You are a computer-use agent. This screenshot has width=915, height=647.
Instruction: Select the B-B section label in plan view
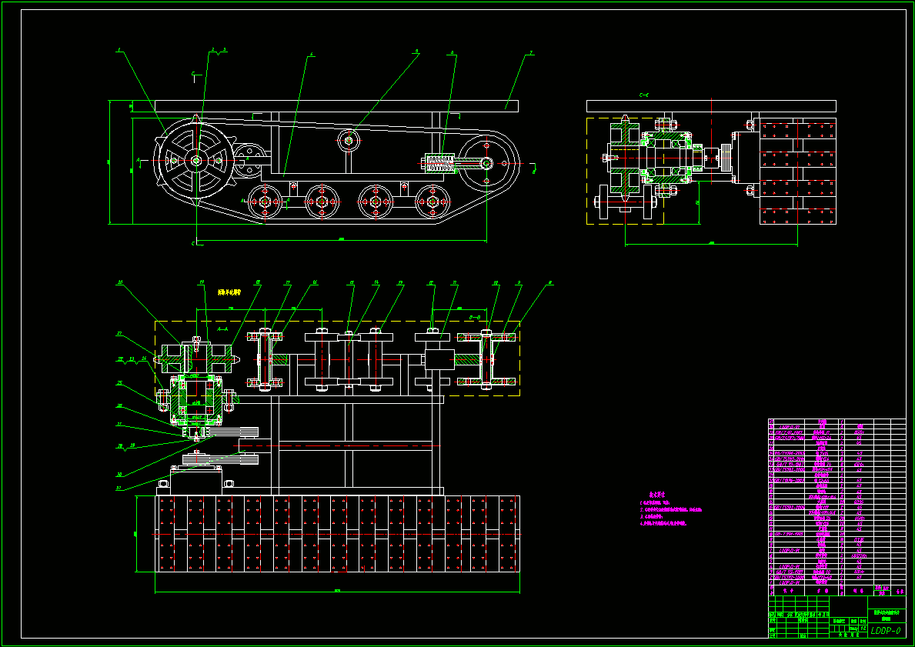pyautogui.click(x=475, y=318)
